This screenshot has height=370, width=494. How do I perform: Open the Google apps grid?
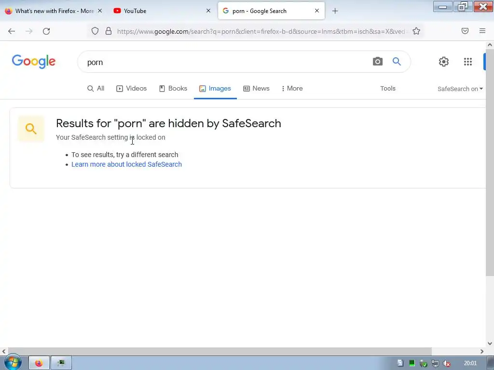click(x=468, y=62)
